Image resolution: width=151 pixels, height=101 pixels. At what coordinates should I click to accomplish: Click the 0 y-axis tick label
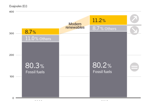click(x=13, y=98)
